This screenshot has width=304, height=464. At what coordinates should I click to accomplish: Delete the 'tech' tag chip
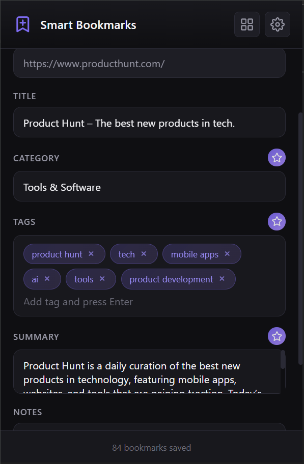(x=143, y=253)
